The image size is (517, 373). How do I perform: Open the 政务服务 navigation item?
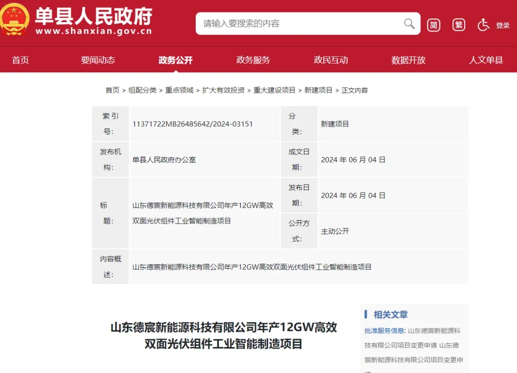(253, 60)
